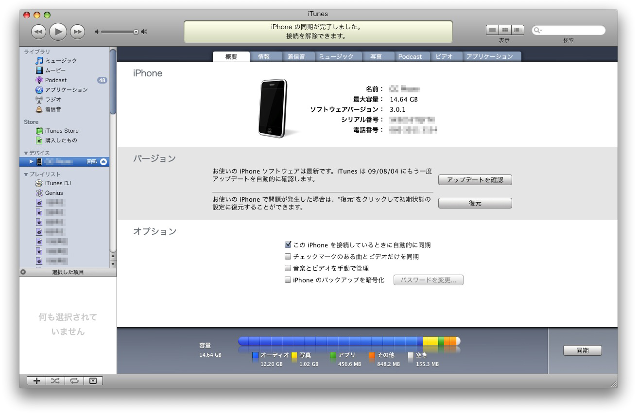Check 音楽とビデオを手動で管理
The width and height of the screenshot is (637, 417).
tap(288, 268)
